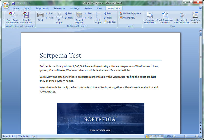Click the Page: 1 of 1 status indicator

[x=9, y=136]
